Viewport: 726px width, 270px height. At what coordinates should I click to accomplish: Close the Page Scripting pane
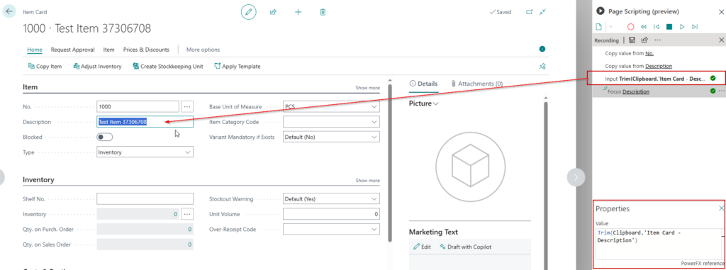[720, 11]
